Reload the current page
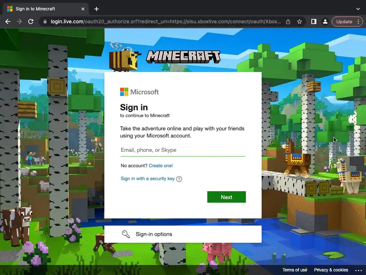The height and width of the screenshot is (275, 366). [x=31, y=21]
